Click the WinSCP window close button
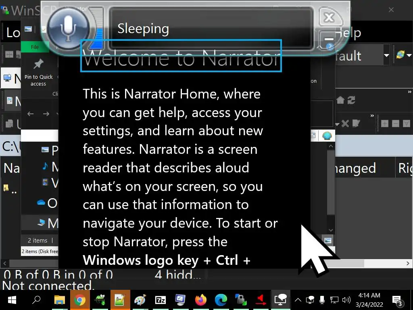The width and height of the screenshot is (413, 310). pyautogui.click(x=391, y=10)
